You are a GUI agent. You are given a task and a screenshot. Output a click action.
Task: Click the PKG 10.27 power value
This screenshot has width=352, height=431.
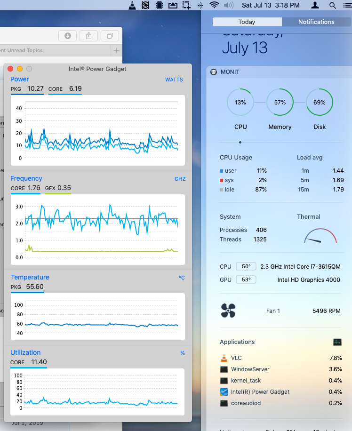(x=27, y=88)
